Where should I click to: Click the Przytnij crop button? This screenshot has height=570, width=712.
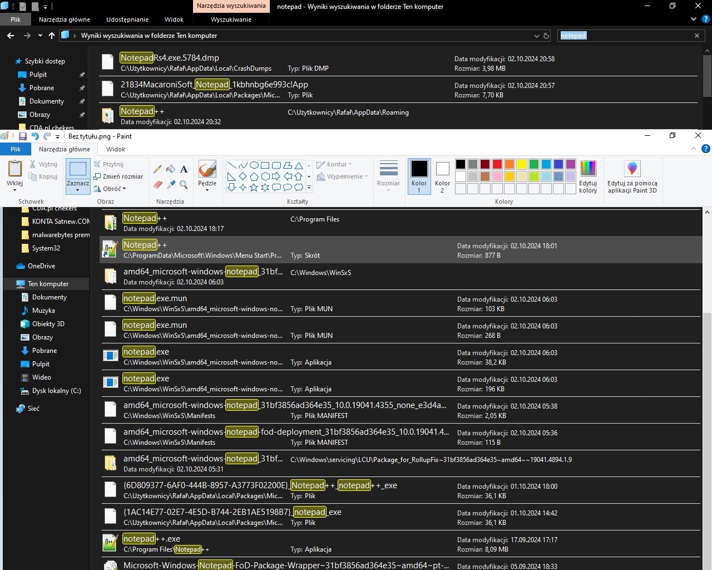tap(109, 164)
